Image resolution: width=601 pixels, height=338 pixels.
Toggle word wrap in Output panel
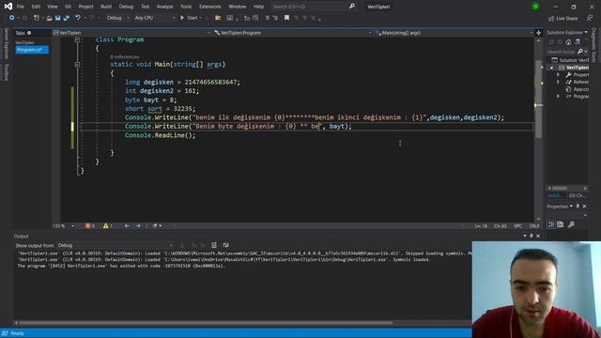click(225, 245)
